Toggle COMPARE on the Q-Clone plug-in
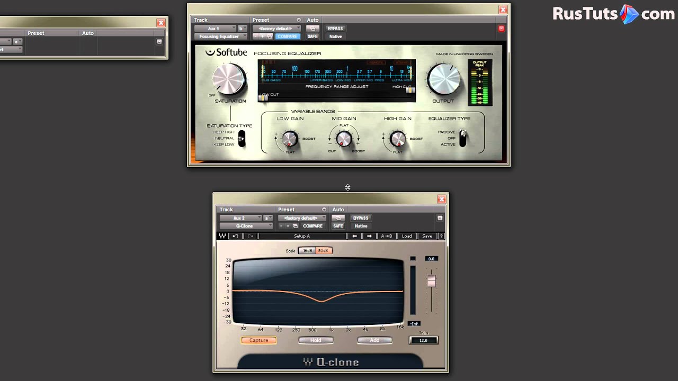Viewport: 678px width, 381px height. [313, 226]
